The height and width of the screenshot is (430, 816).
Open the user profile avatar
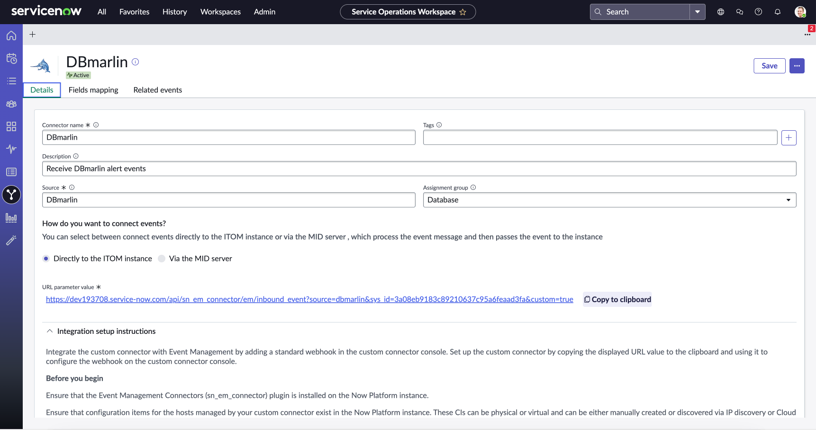tap(800, 12)
